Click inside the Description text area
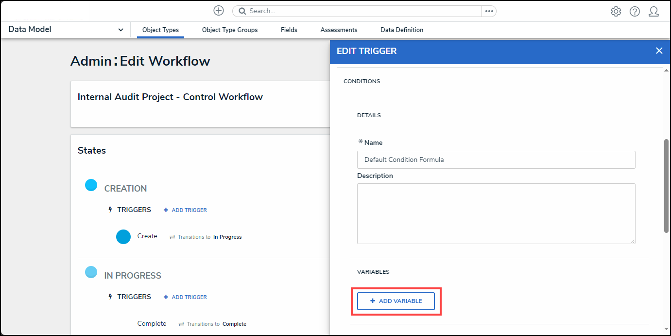Viewport: 671px width, 336px height. (496, 213)
